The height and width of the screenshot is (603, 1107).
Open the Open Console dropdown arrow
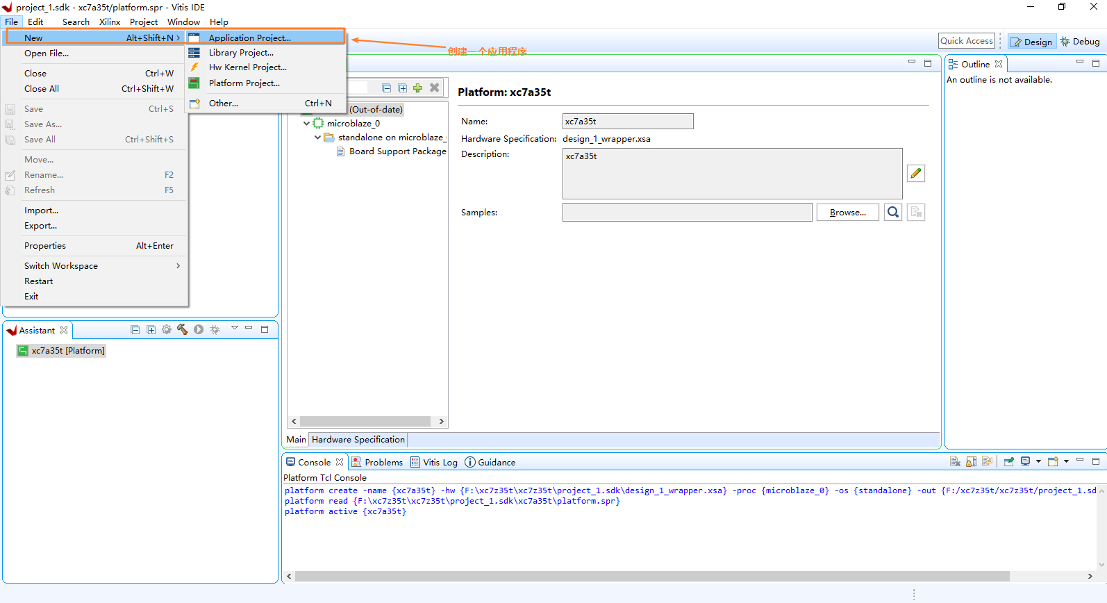pos(1067,462)
